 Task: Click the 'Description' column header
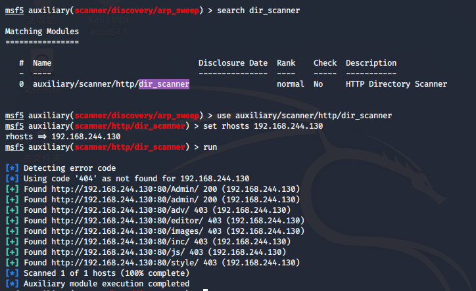(x=371, y=63)
